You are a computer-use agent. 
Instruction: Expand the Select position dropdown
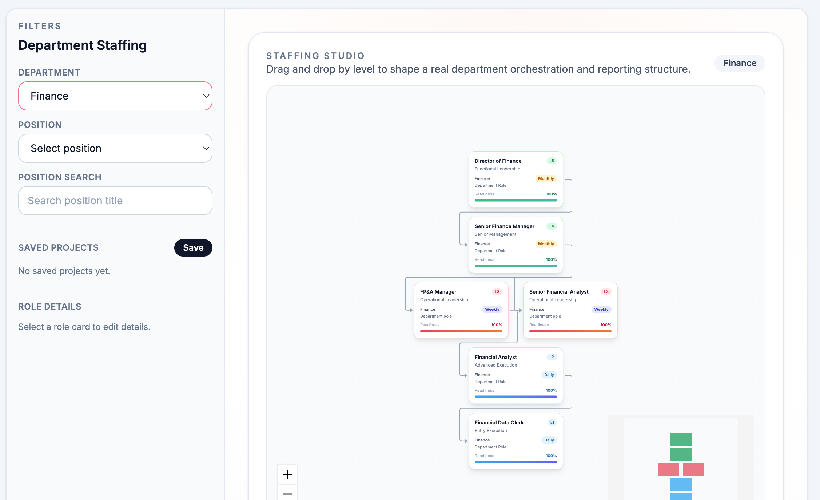115,148
